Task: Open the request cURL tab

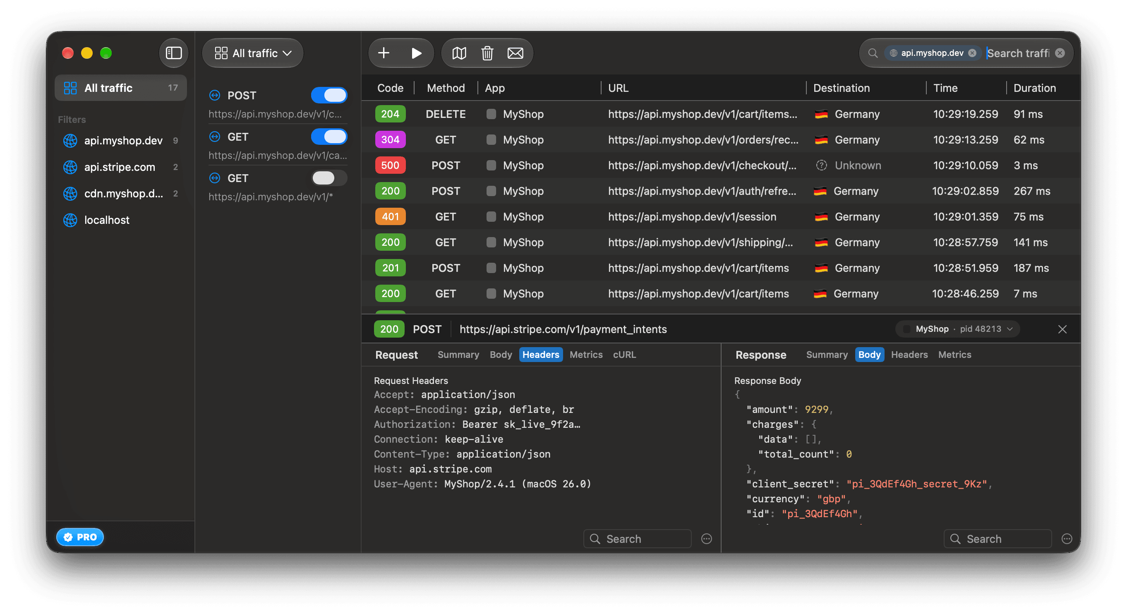Action: (624, 355)
